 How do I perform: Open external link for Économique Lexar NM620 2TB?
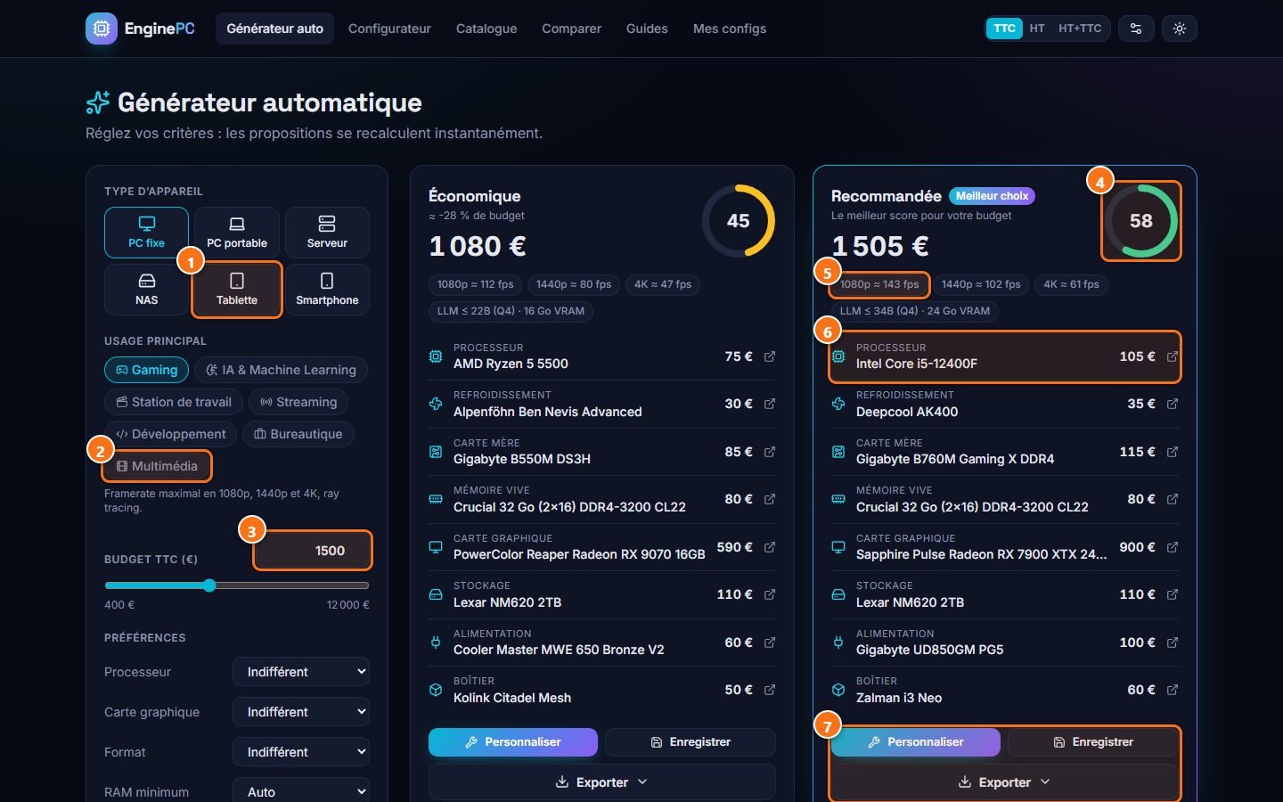(x=770, y=594)
